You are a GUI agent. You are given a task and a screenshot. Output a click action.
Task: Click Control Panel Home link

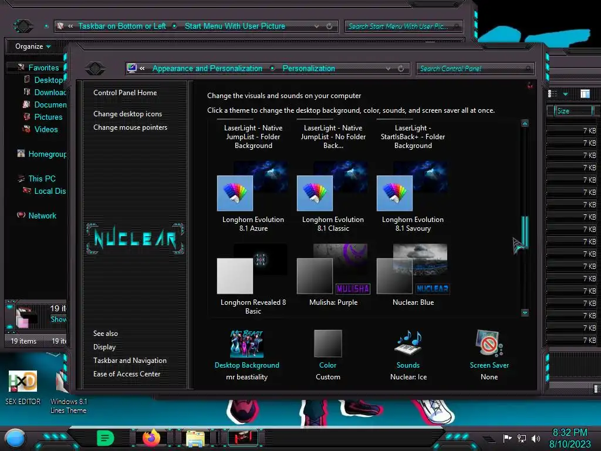pos(125,93)
